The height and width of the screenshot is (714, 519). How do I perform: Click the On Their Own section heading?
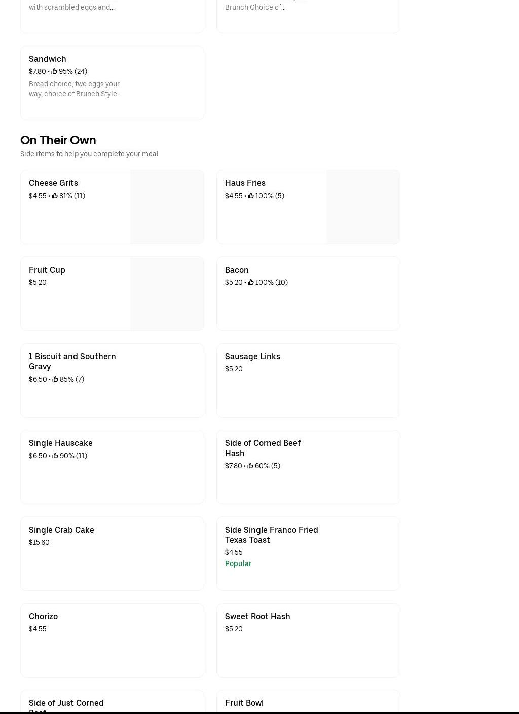point(58,140)
